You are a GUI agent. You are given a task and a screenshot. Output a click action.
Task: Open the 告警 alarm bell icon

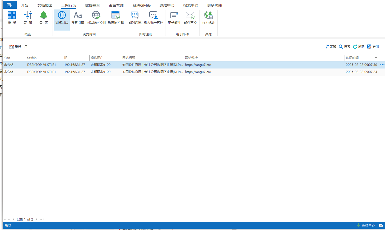click(44, 18)
